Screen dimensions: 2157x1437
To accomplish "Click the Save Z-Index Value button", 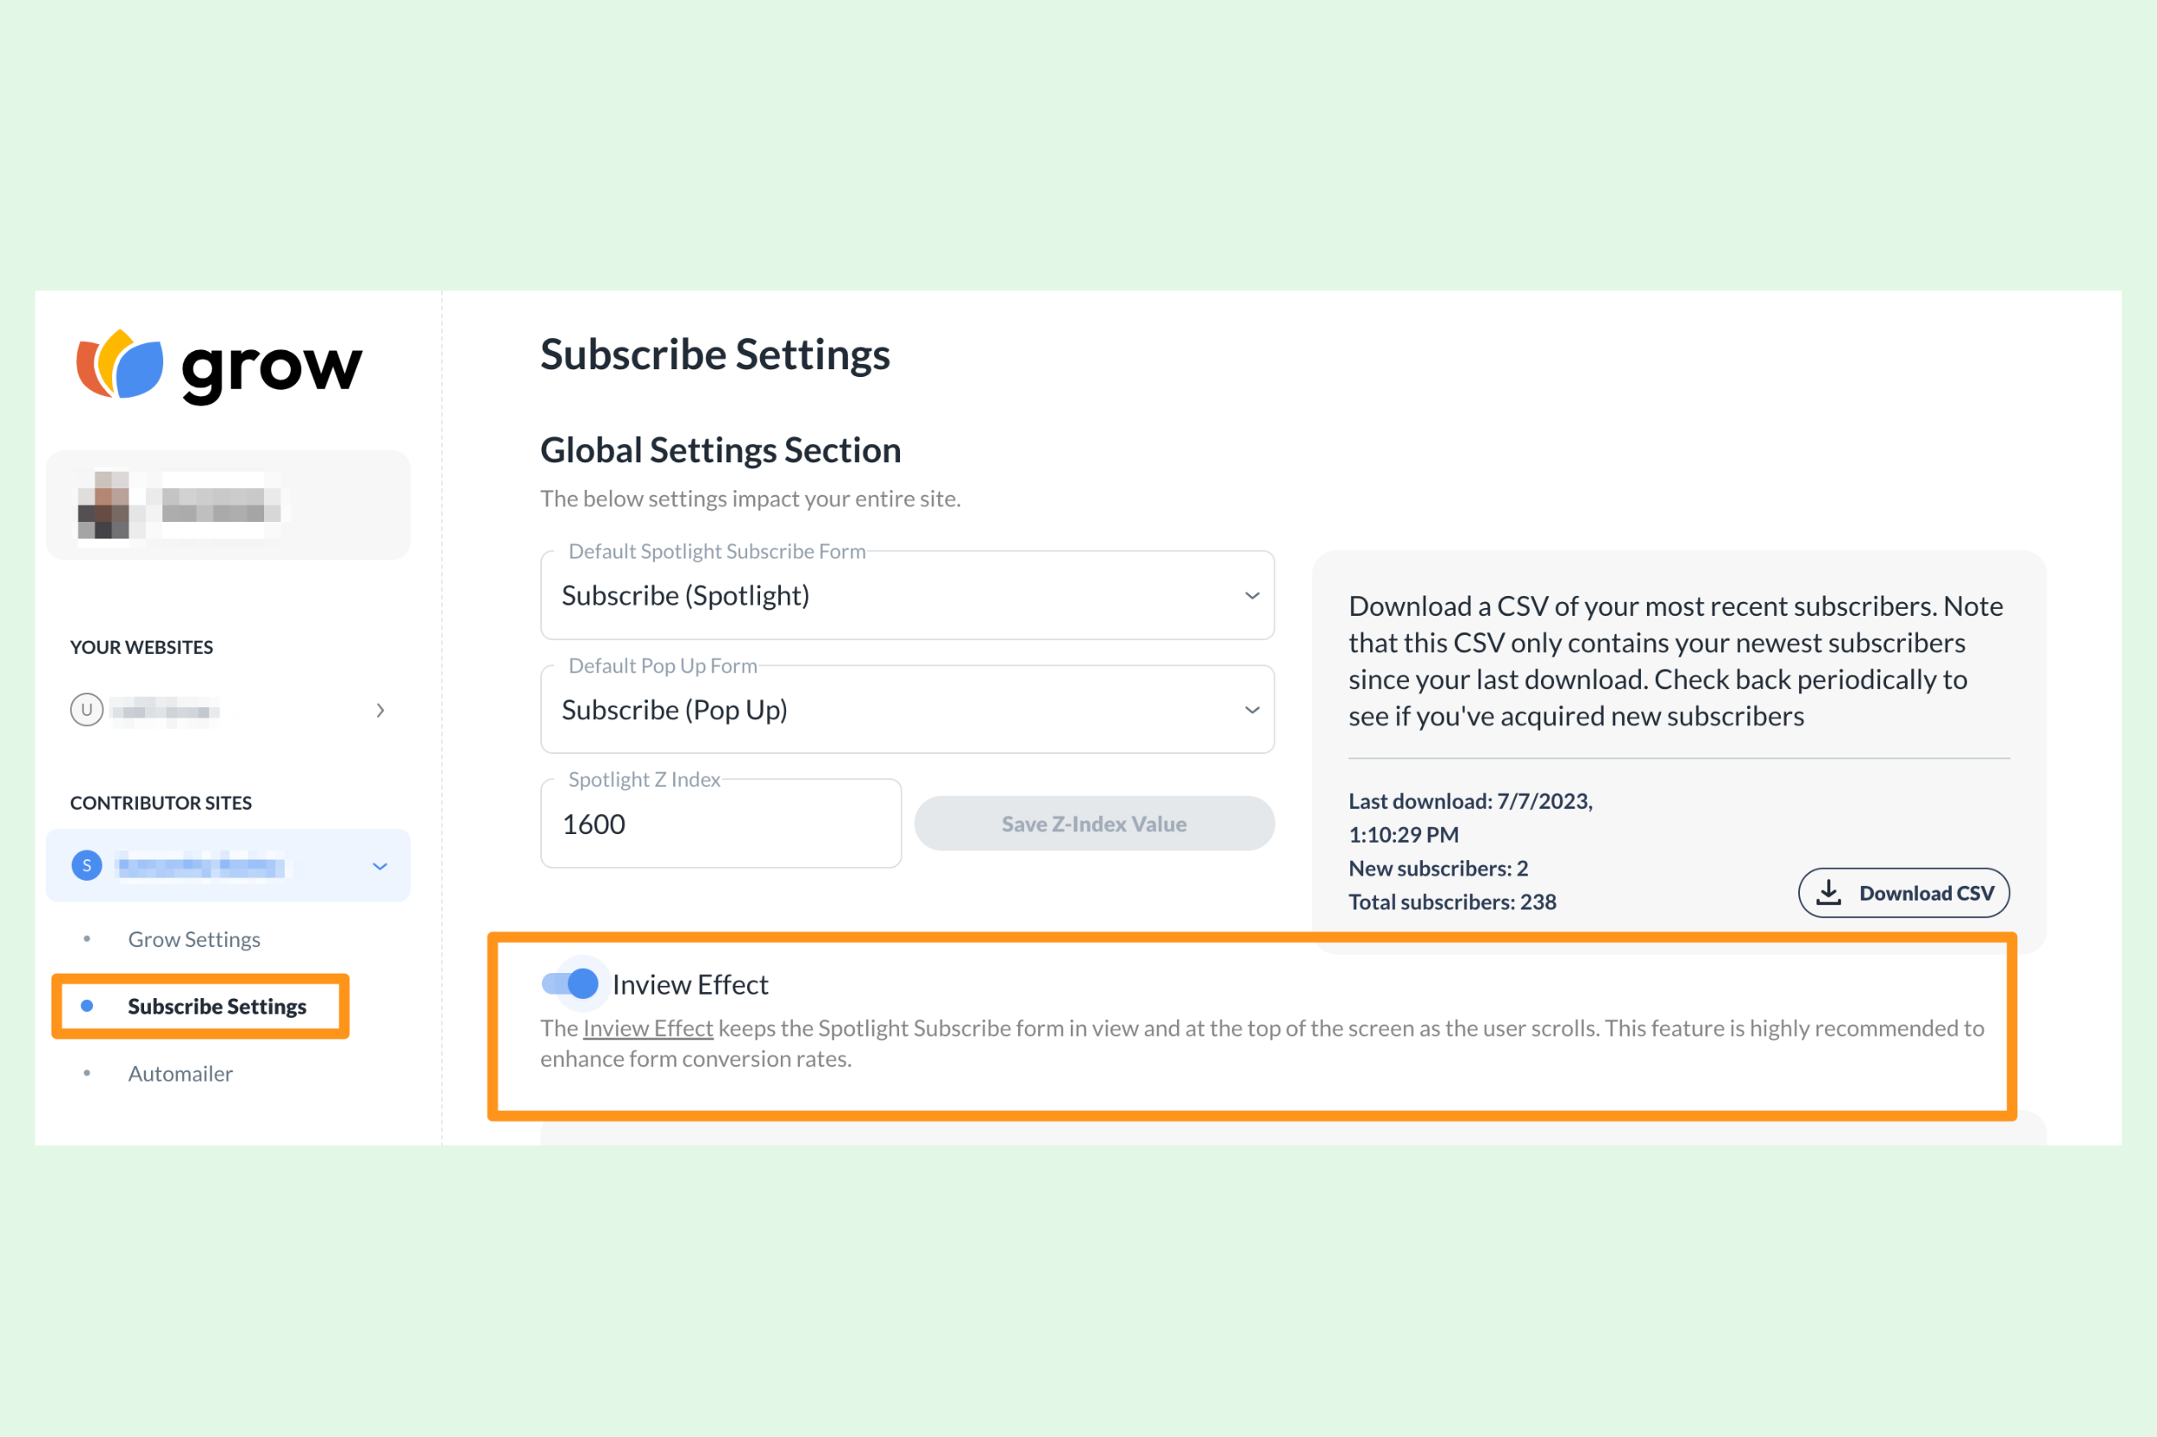I will 1094,823.
